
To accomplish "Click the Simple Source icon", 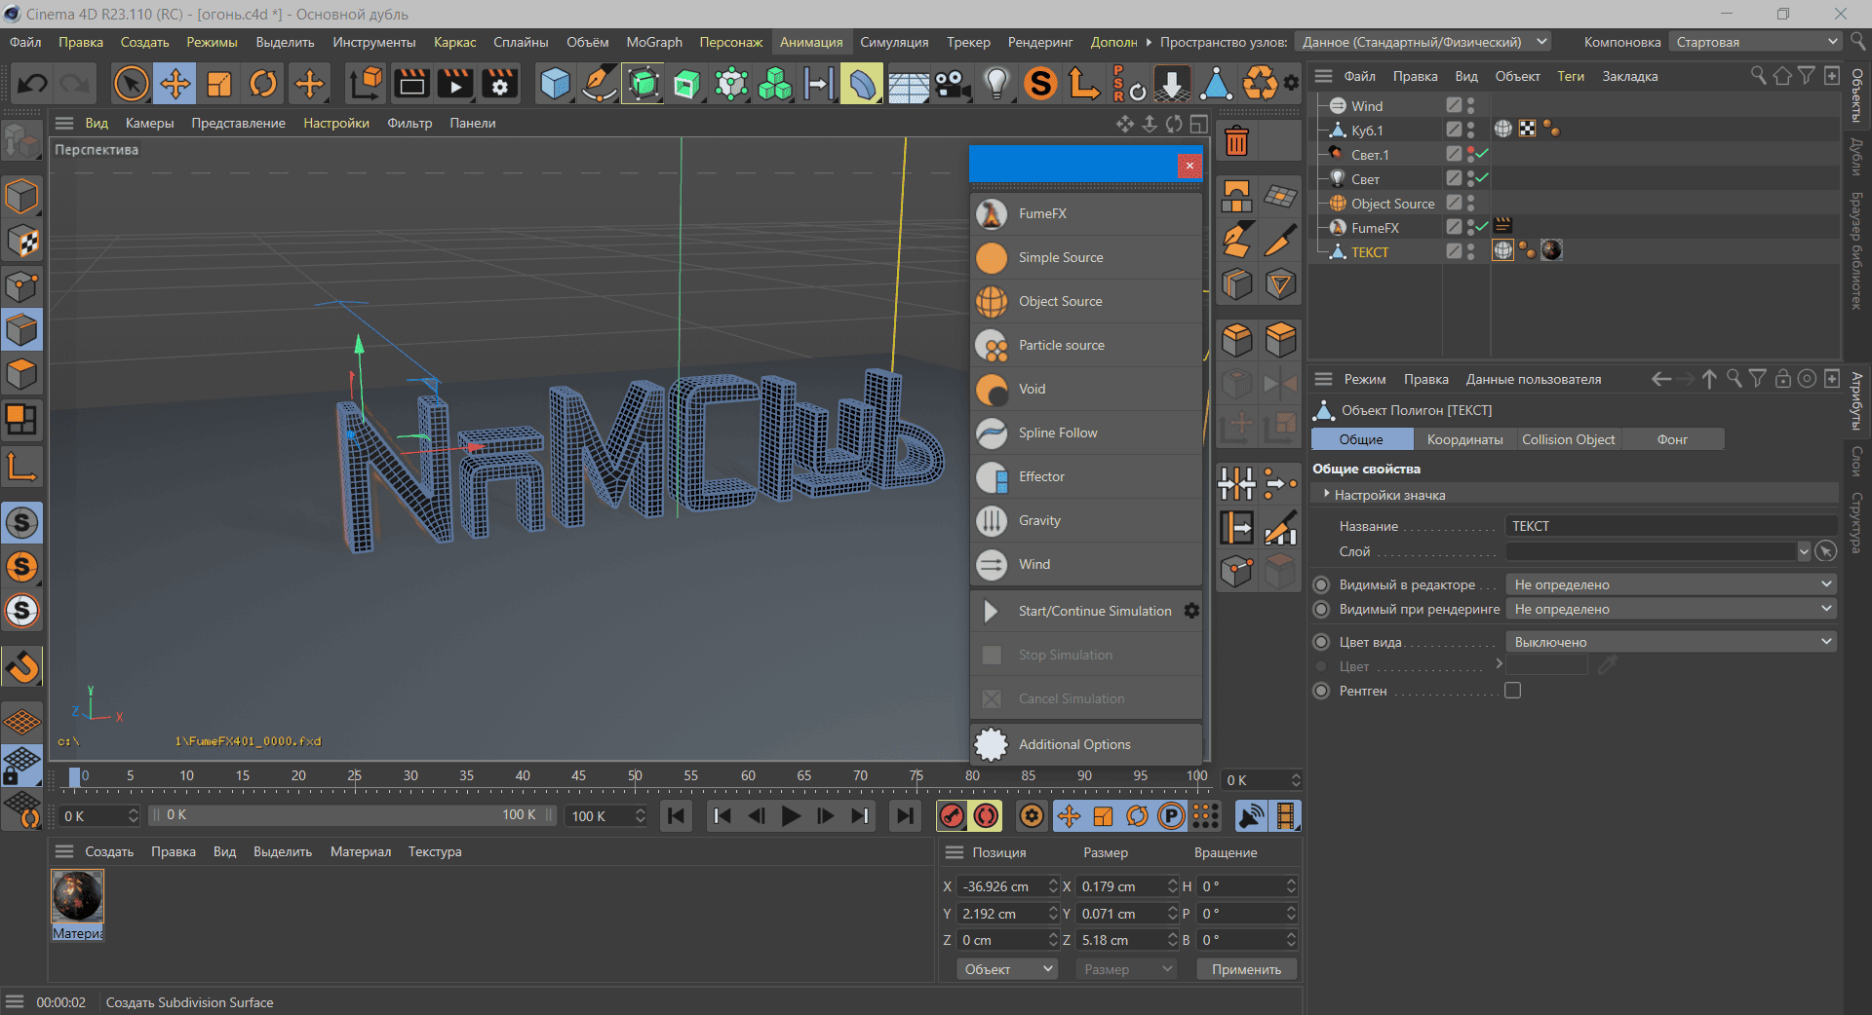I will (992, 257).
